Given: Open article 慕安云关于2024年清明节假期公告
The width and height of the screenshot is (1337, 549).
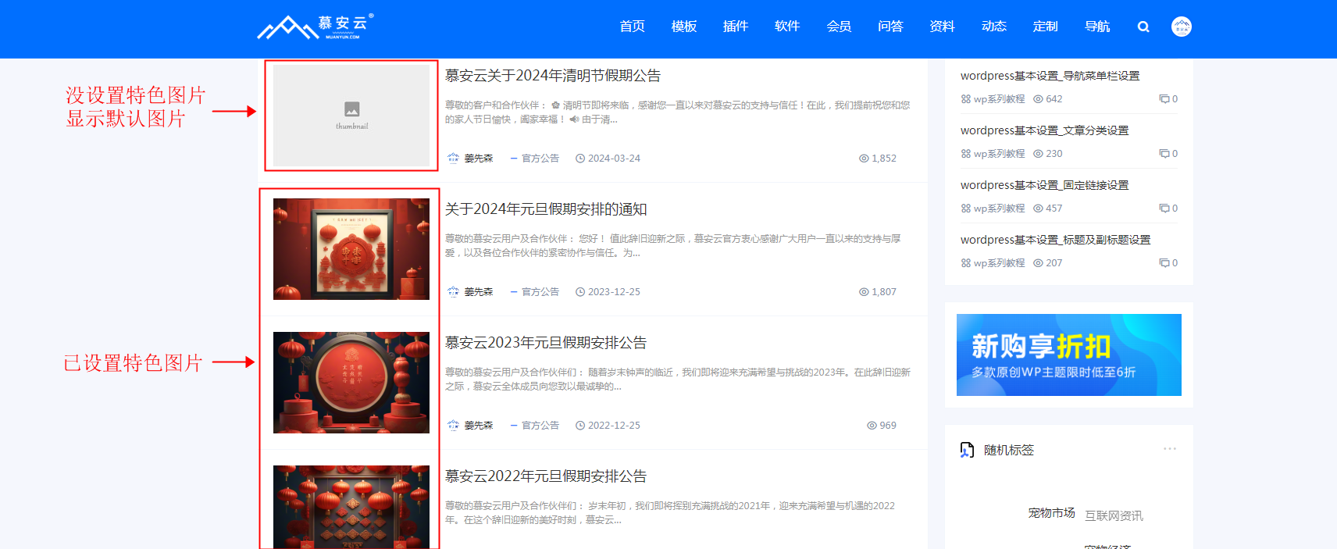Looking at the screenshot, I should [553, 76].
